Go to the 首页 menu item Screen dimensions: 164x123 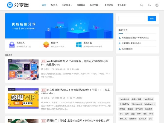coord(44,5)
